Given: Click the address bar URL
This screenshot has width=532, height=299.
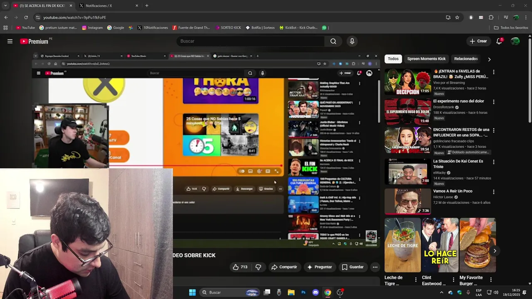Looking at the screenshot, I should point(74,17).
